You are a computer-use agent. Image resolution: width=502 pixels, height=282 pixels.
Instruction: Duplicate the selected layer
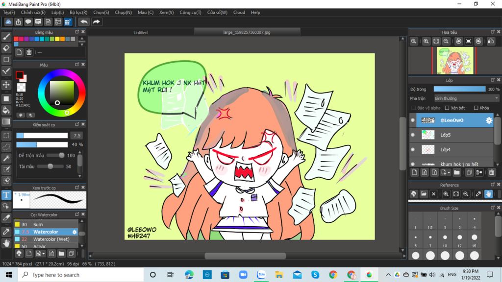pos(469,172)
